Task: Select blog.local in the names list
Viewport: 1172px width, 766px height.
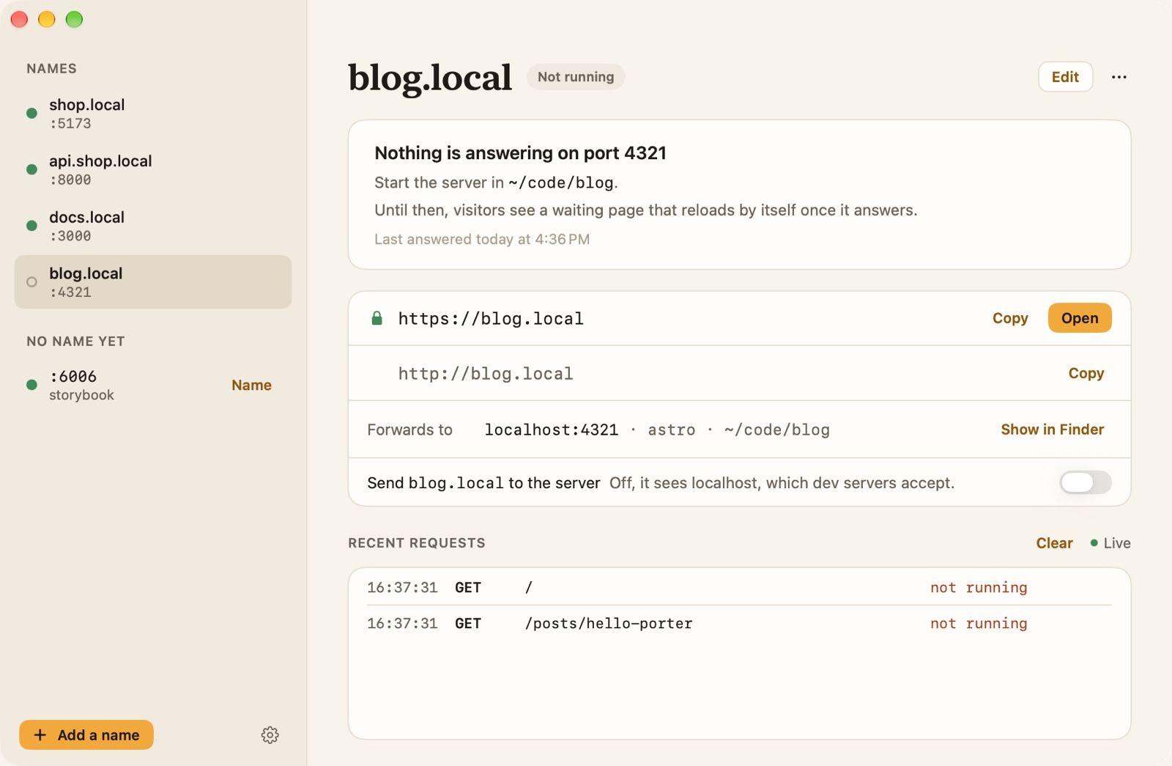Action: tap(153, 282)
